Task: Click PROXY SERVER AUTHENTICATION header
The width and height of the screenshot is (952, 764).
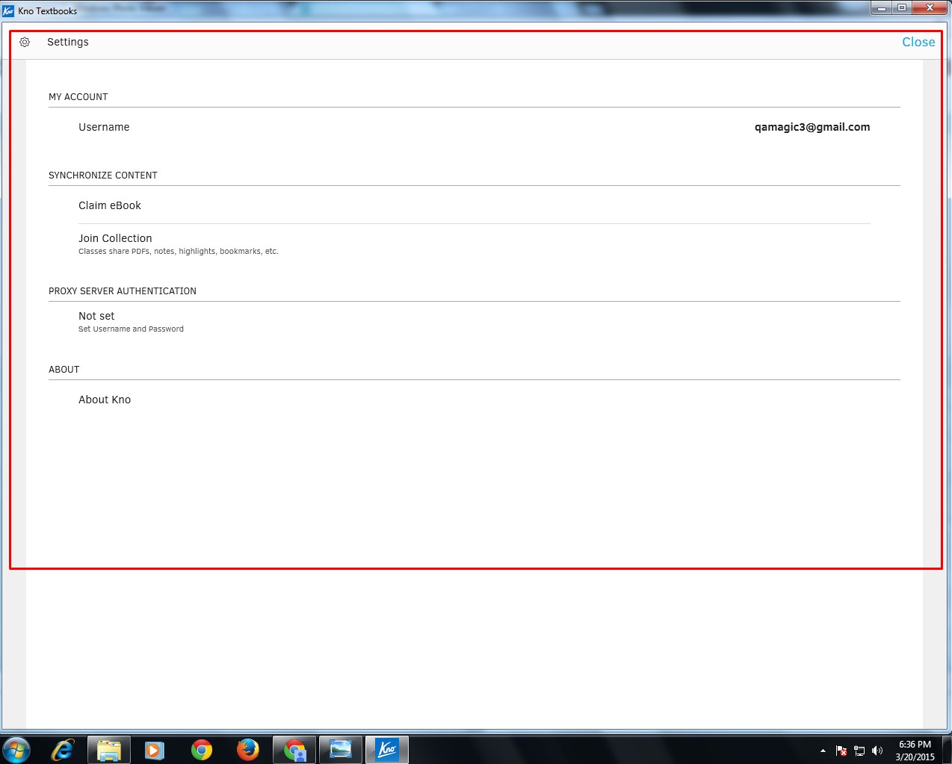Action: (123, 291)
